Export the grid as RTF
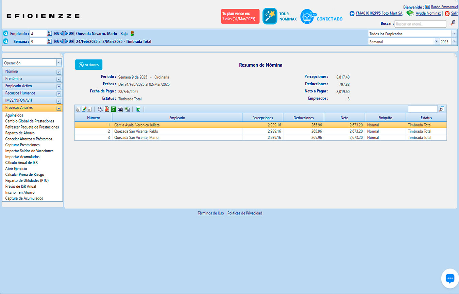This screenshot has width=459, height=294. (120, 109)
